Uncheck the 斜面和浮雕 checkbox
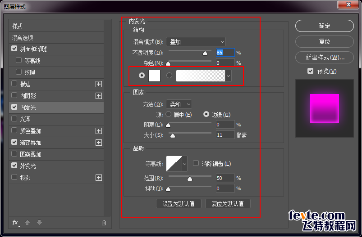The image size is (362, 237). (14, 49)
